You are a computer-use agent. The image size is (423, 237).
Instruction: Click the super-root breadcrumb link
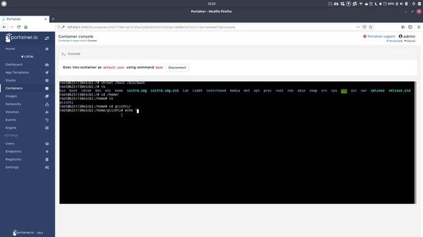(x=79, y=41)
